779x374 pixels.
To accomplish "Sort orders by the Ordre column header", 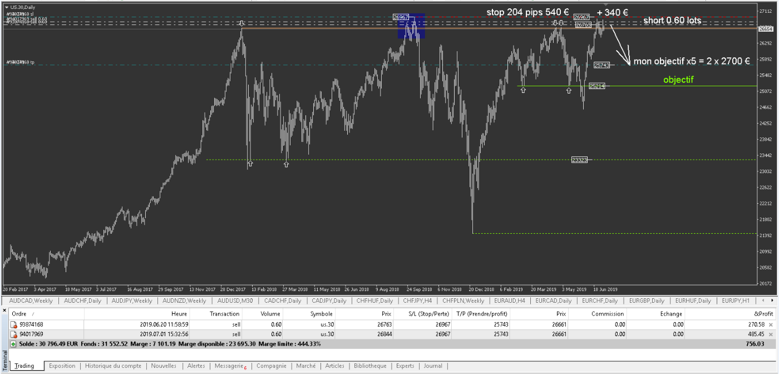I will (x=47, y=314).
